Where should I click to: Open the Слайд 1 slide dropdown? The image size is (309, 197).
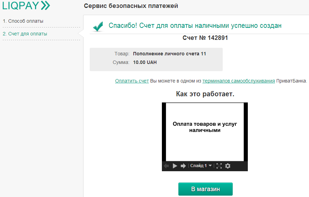coord(201,166)
